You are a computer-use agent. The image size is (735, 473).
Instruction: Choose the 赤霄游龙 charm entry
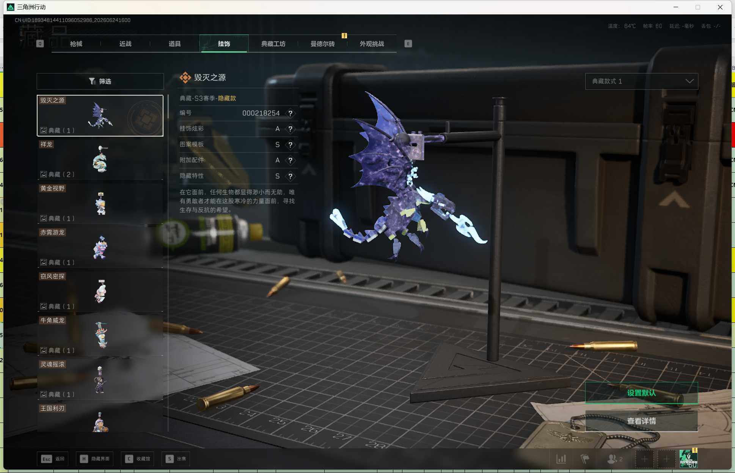[100, 247]
